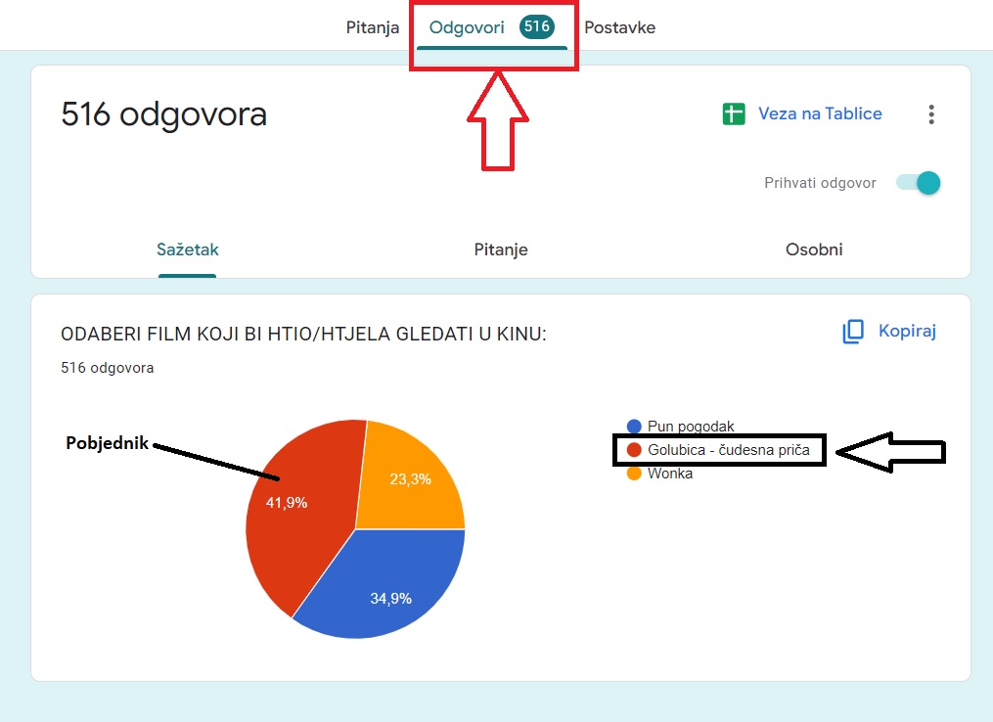Click the red Golubica legend dot

coord(634,450)
